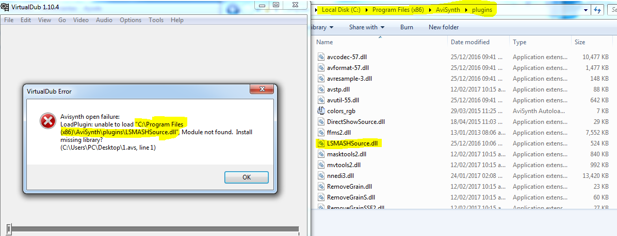Dismiss the error with OK button
The image size is (617, 236).
tap(246, 177)
